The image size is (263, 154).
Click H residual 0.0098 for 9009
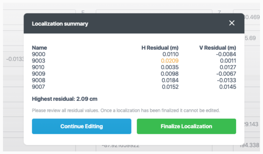pos(170,74)
